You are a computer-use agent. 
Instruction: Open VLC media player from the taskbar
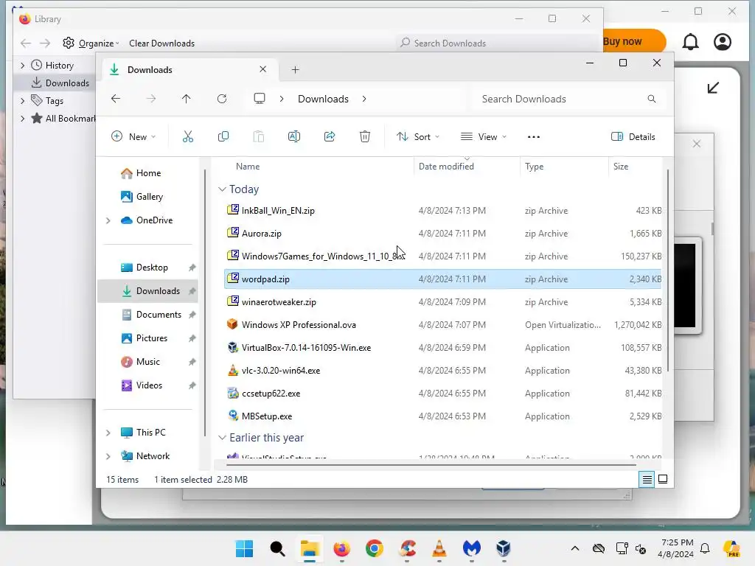439,548
